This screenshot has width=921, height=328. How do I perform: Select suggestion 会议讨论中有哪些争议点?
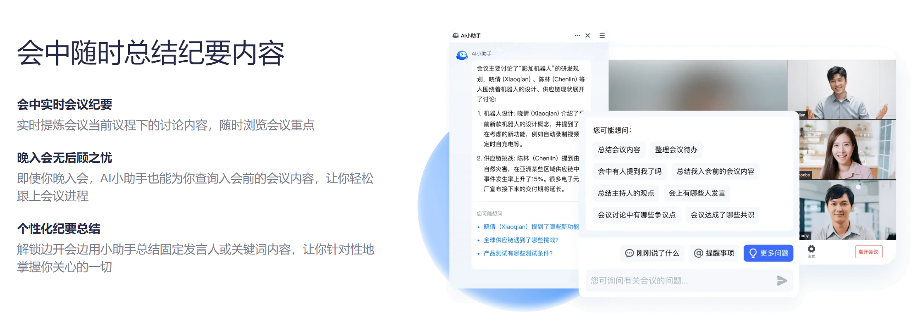click(637, 215)
